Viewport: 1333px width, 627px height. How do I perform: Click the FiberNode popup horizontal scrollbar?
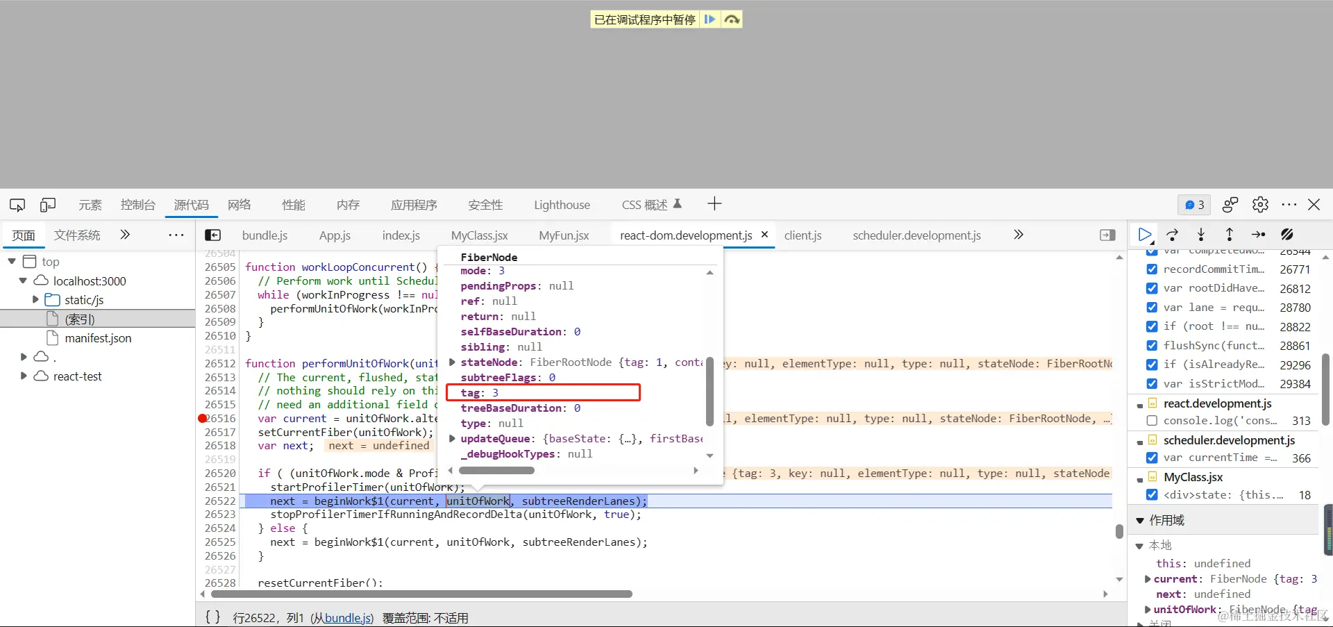(497, 471)
